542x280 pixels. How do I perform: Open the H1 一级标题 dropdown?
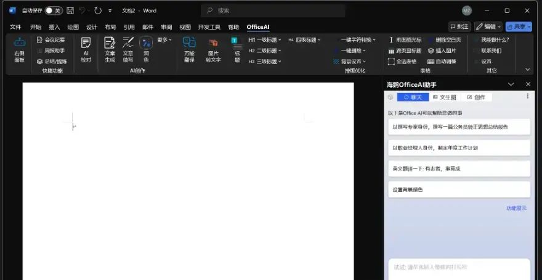coord(265,40)
